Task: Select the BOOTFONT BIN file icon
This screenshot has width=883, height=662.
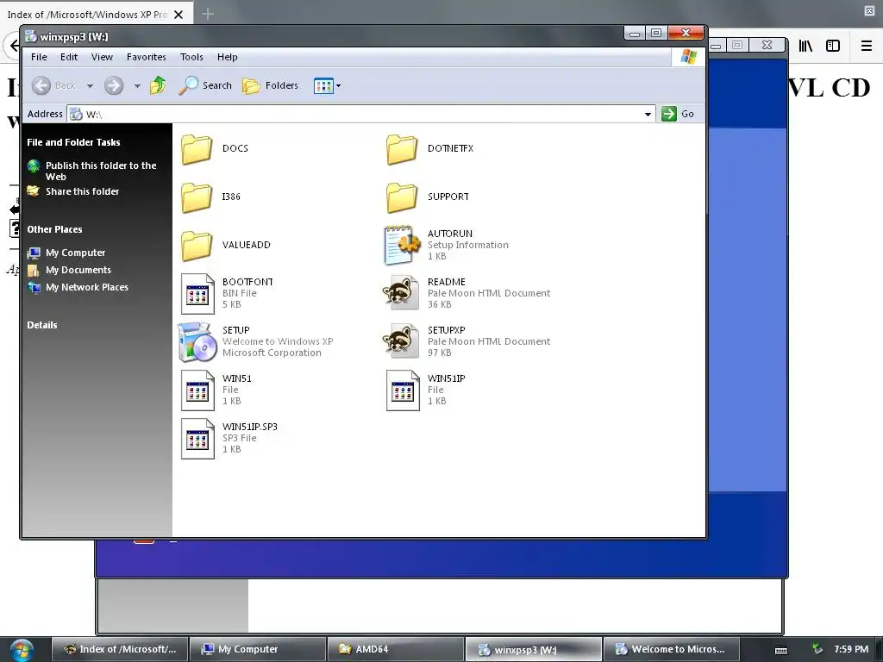Action: (x=197, y=294)
